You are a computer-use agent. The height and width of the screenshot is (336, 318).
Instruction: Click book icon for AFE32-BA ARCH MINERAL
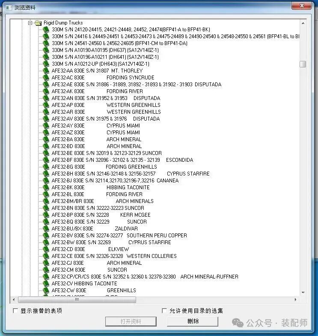(46, 139)
